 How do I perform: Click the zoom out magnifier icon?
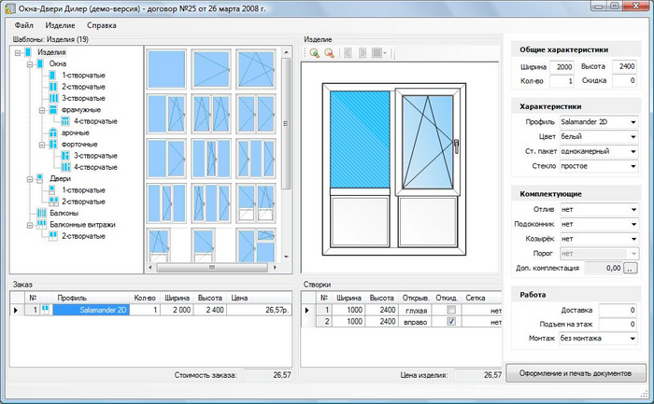click(x=329, y=54)
